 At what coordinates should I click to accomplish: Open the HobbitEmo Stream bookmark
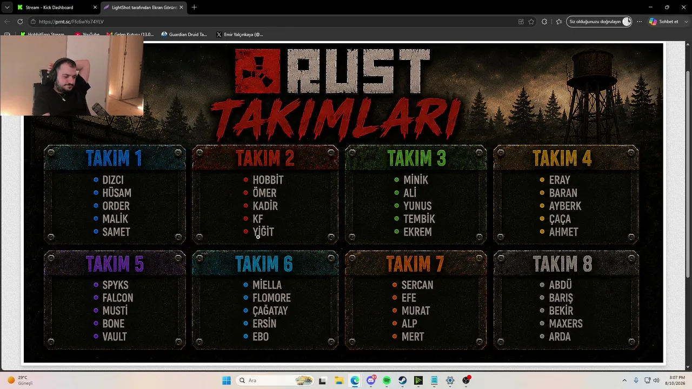(x=42, y=35)
